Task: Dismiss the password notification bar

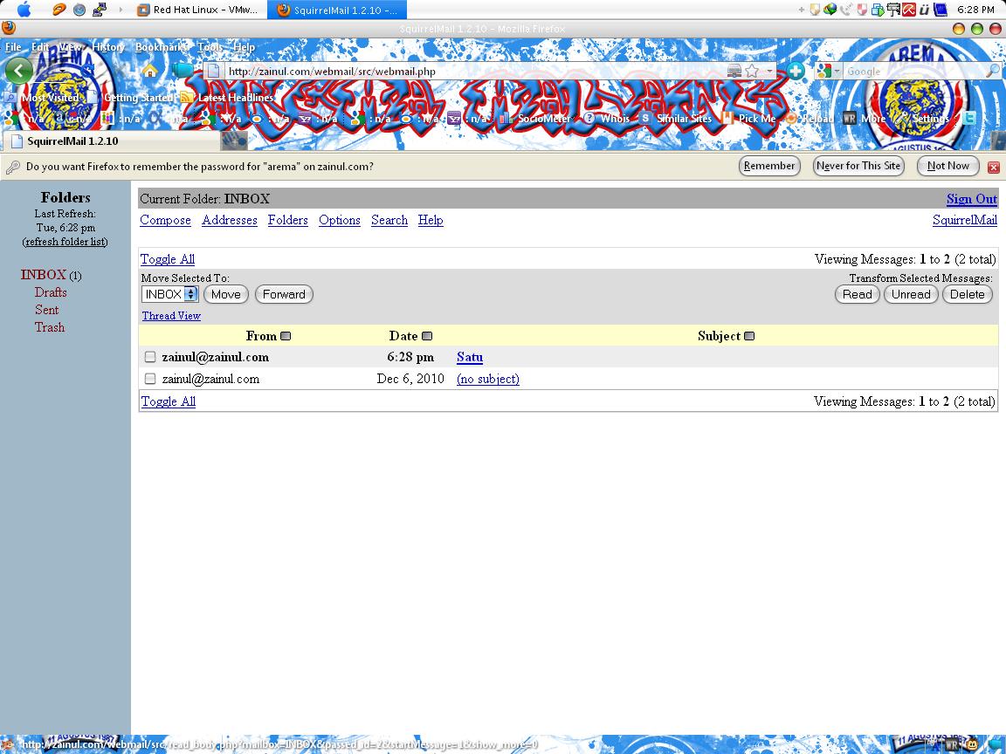Action: [x=994, y=168]
